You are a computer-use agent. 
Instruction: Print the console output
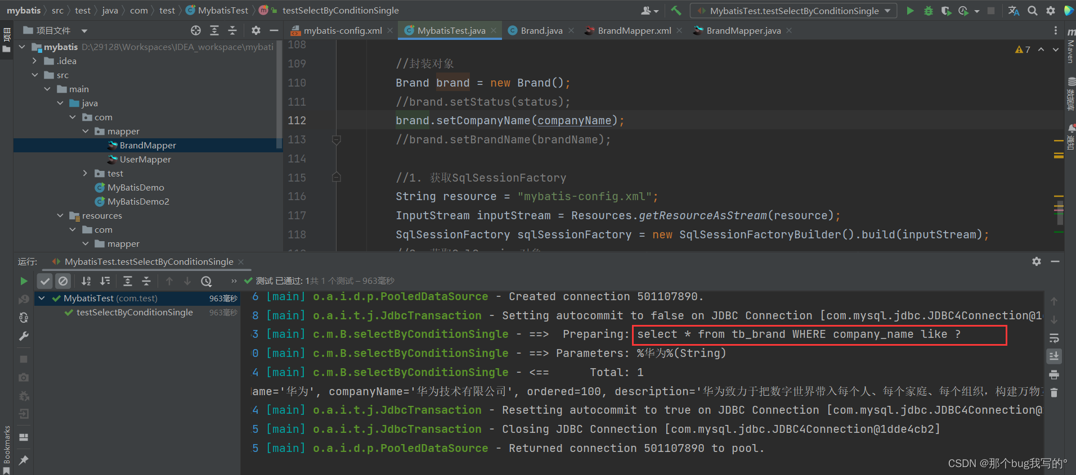[1054, 374]
